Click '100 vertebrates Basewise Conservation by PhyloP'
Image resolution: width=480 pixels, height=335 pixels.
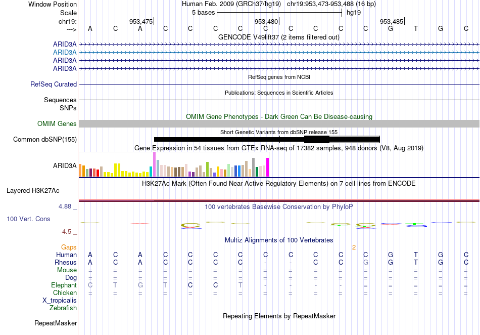click(279, 206)
